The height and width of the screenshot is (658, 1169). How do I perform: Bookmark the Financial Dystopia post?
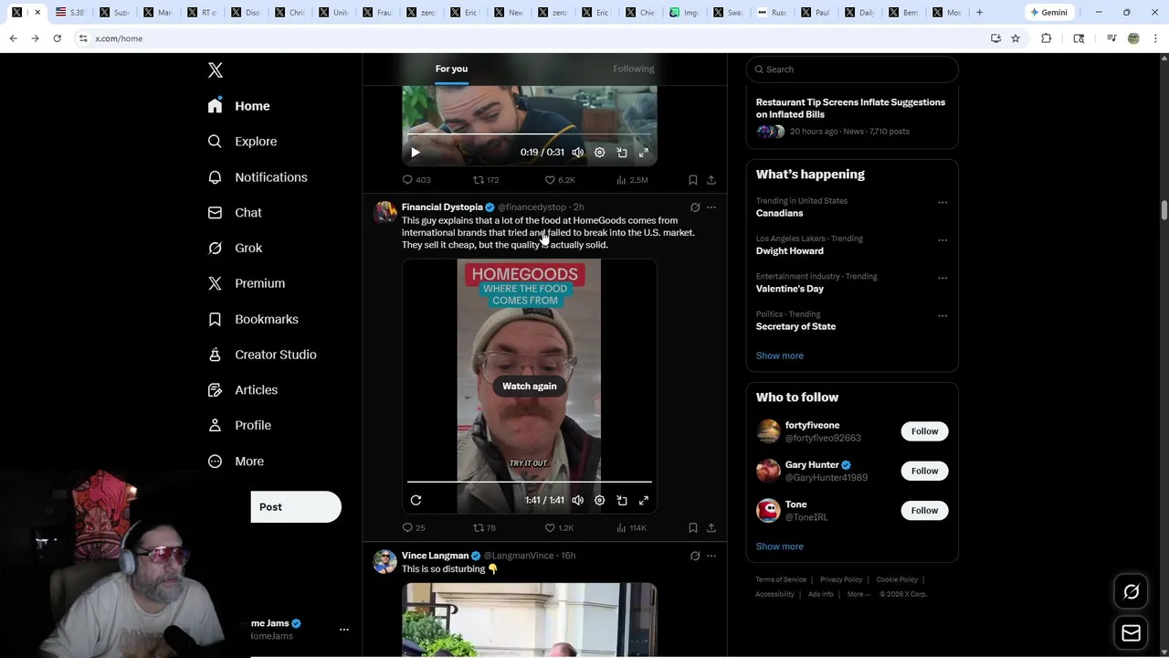(x=693, y=527)
